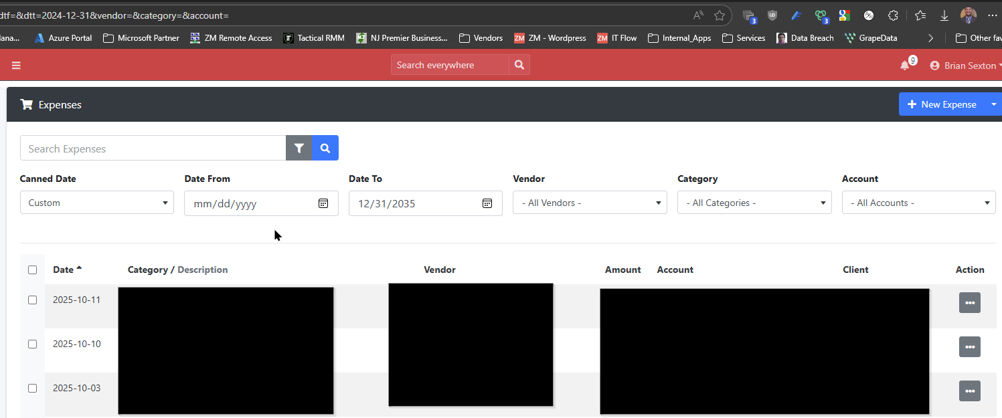Viewport: 1002px width, 418px height.
Task: Open the Date To calendar picker
Action: click(x=487, y=203)
